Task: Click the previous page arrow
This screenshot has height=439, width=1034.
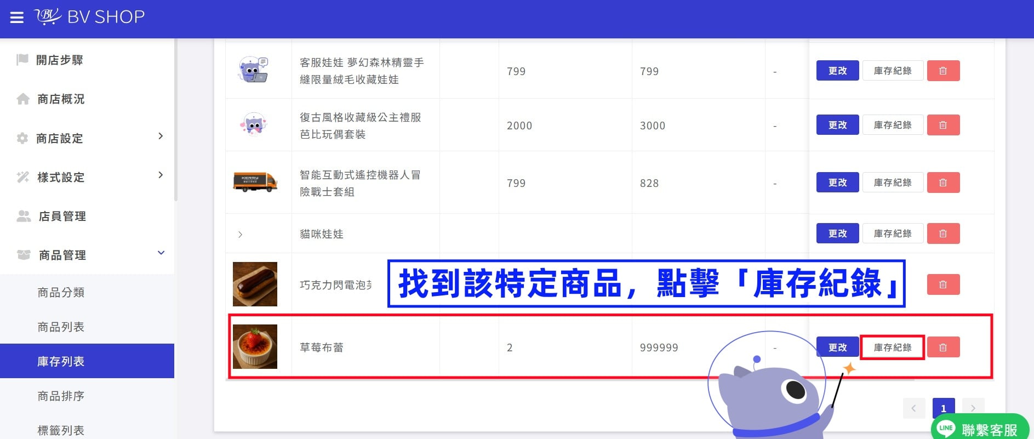Action: point(913,408)
